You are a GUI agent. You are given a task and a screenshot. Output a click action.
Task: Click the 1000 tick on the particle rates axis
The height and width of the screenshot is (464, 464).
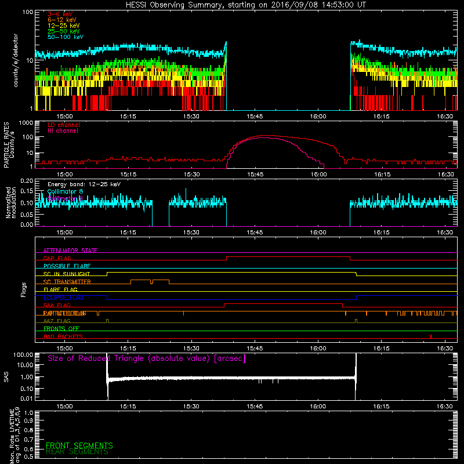click(26, 123)
